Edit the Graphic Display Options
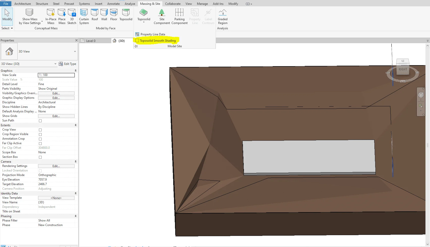This screenshot has height=247, width=430. 56,98
